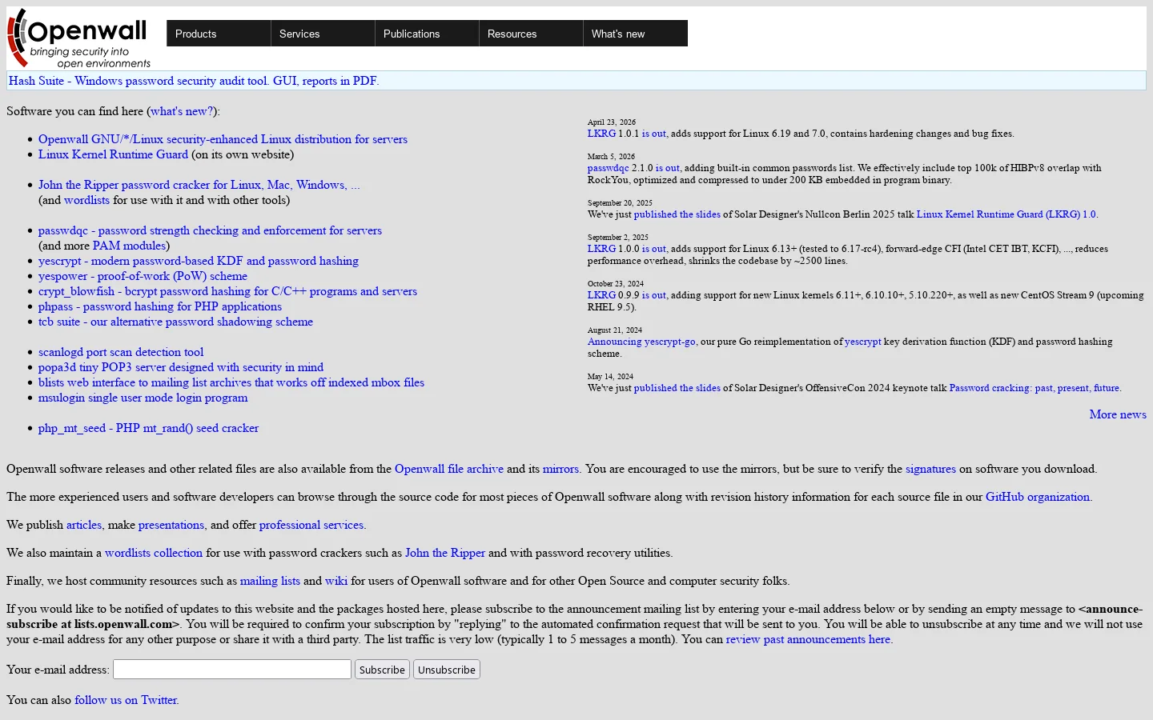Click the wordlists link under John the Ripper
The width and height of the screenshot is (1153, 720).
tap(86, 200)
